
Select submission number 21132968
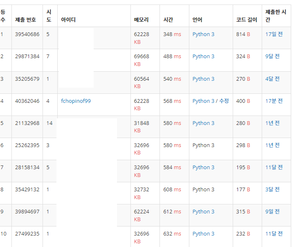tap(27, 123)
